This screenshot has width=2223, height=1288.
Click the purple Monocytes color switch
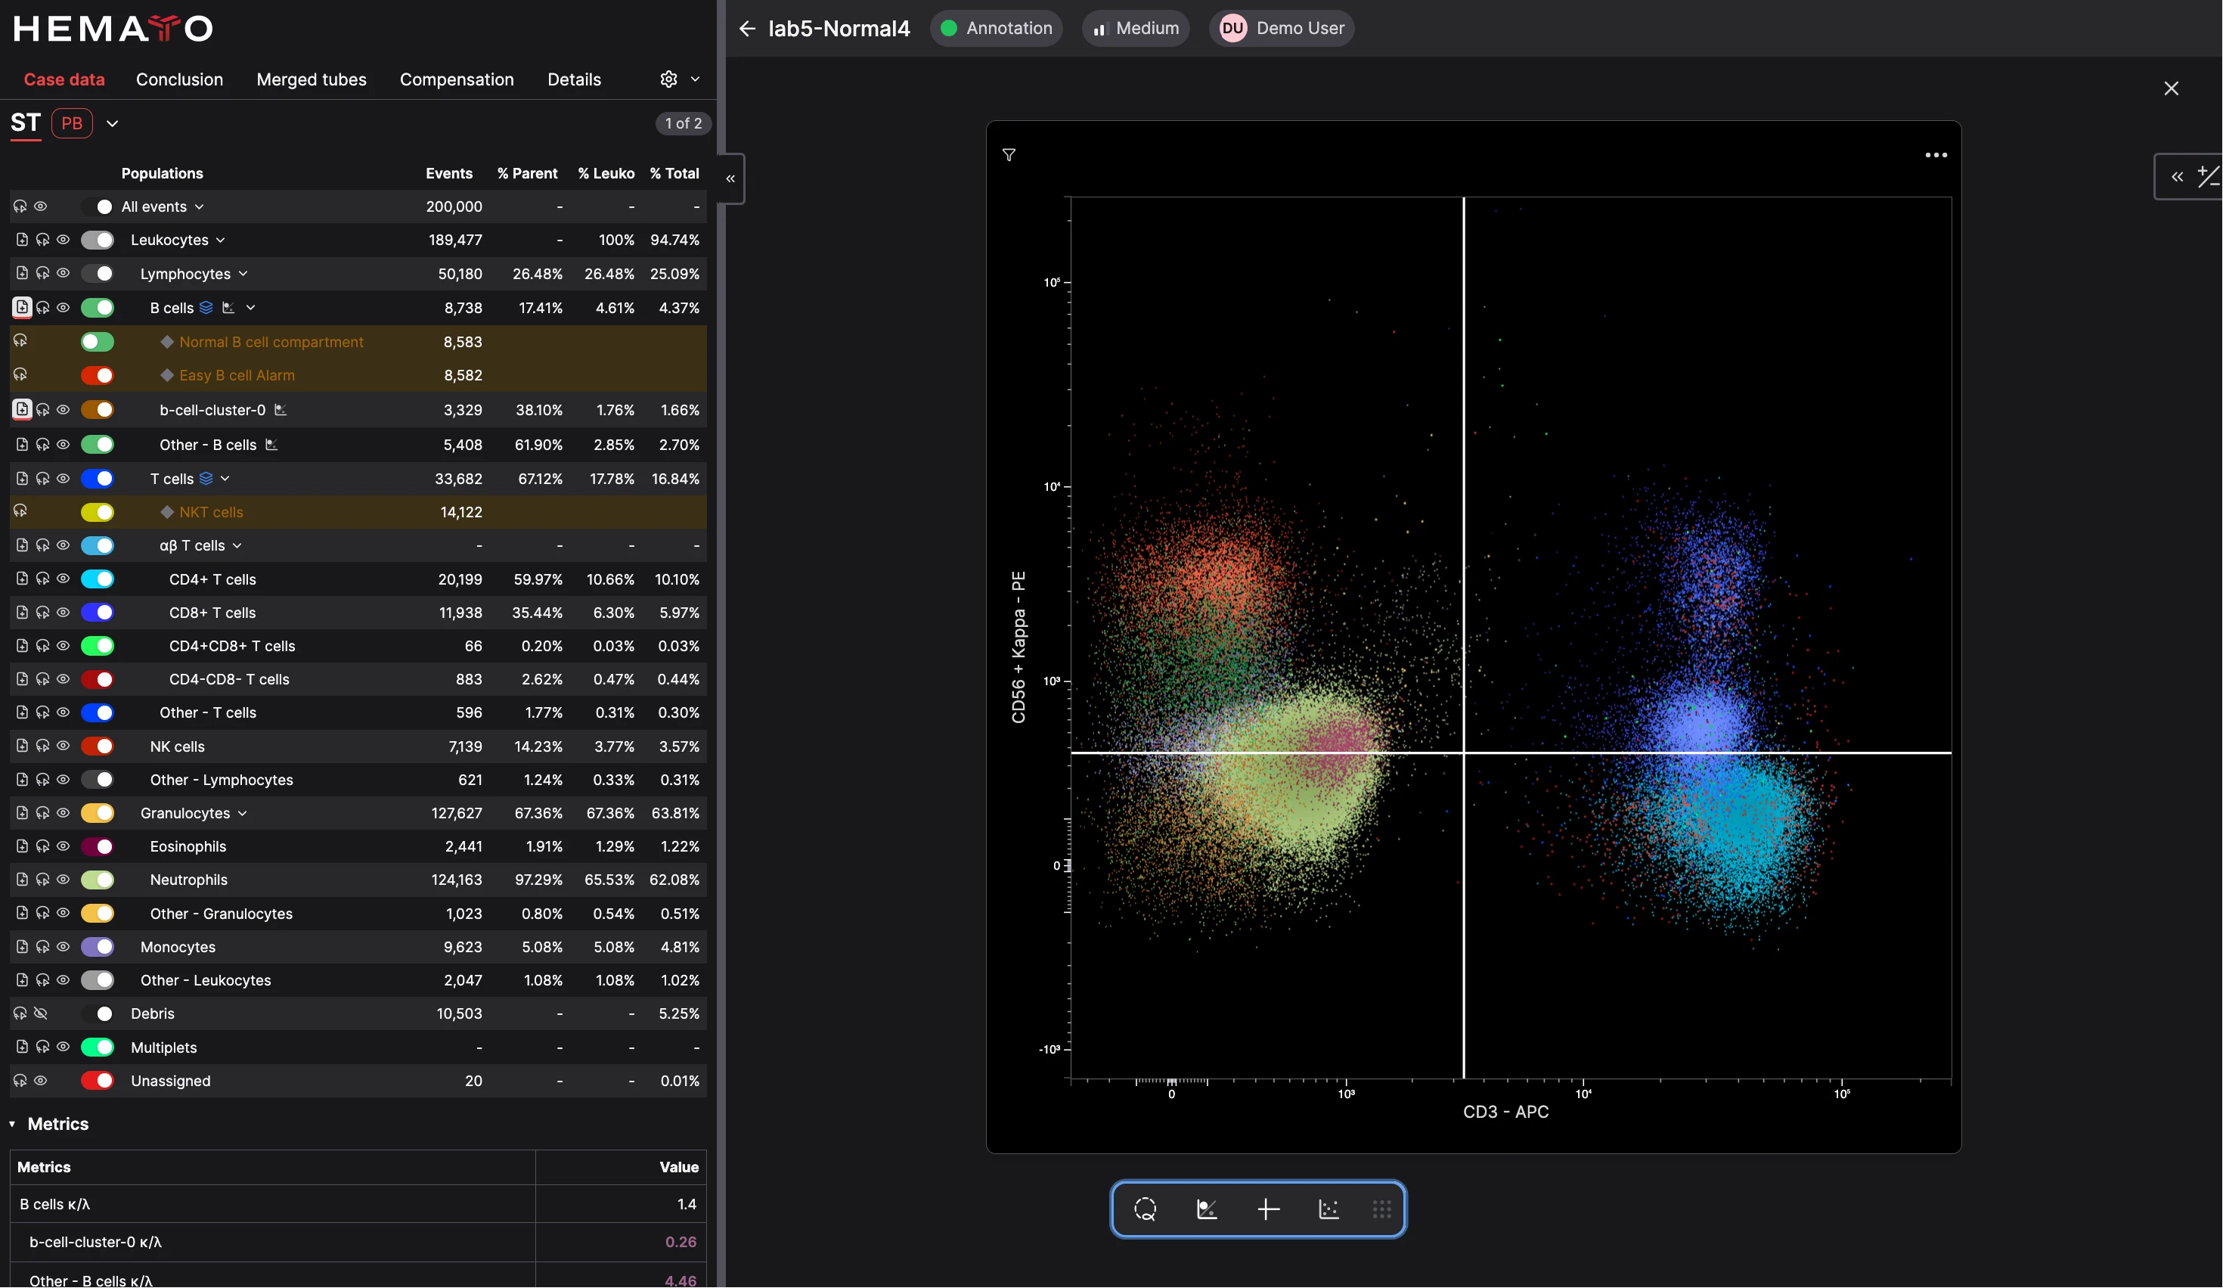pyautogui.click(x=97, y=948)
